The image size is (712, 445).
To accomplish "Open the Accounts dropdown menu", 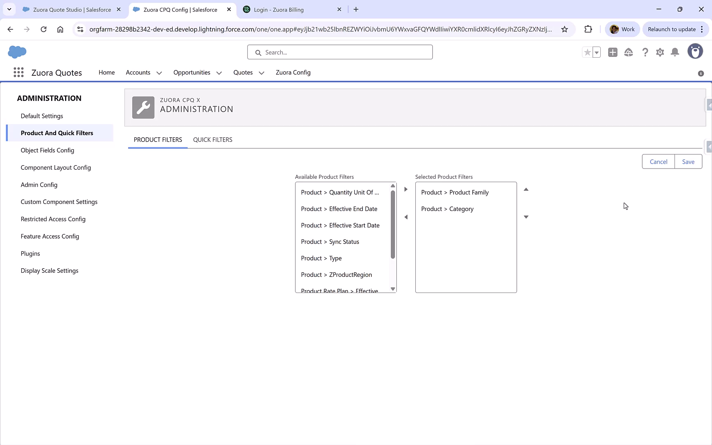I will point(159,73).
